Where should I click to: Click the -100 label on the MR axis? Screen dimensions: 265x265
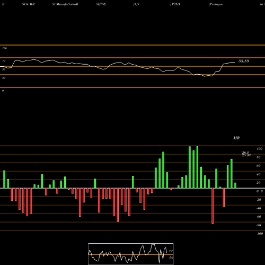point(260,234)
